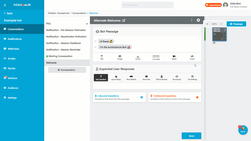Click the add Passage button

236,24
